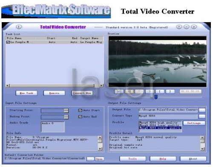Click the first preview playback button
Screen dimensions: 213x167
pos(119,92)
